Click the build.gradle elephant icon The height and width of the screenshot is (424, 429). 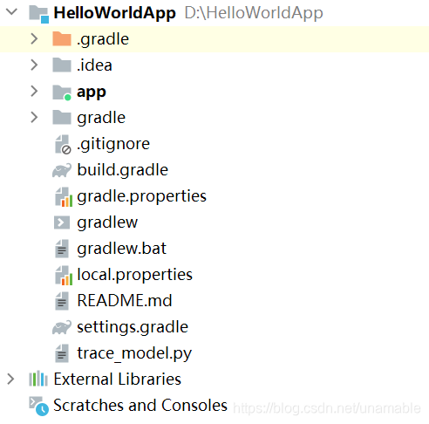[62, 170]
